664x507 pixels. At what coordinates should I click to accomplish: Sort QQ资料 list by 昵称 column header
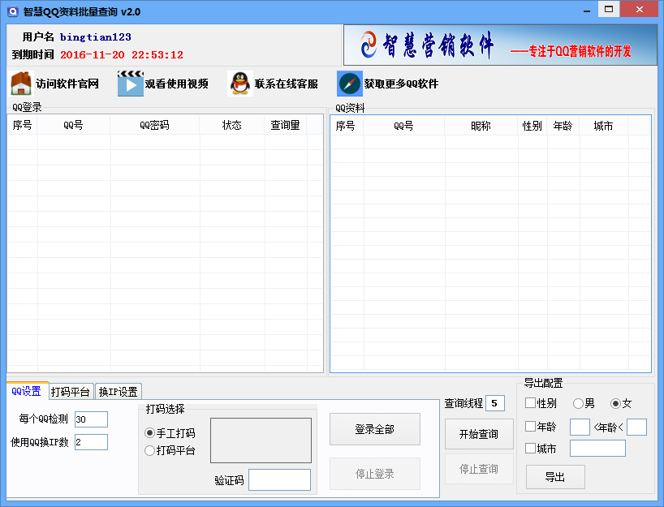[x=481, y=126]
